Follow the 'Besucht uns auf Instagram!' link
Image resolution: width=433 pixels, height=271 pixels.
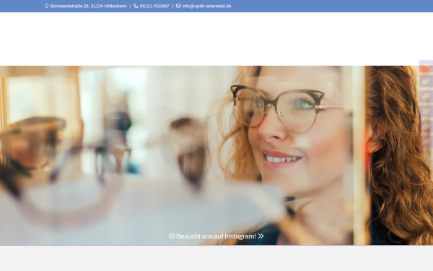pyautogui.click(x=216, y=236)
